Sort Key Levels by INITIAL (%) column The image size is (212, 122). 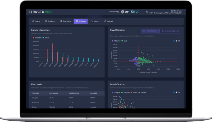coord(54,93)
